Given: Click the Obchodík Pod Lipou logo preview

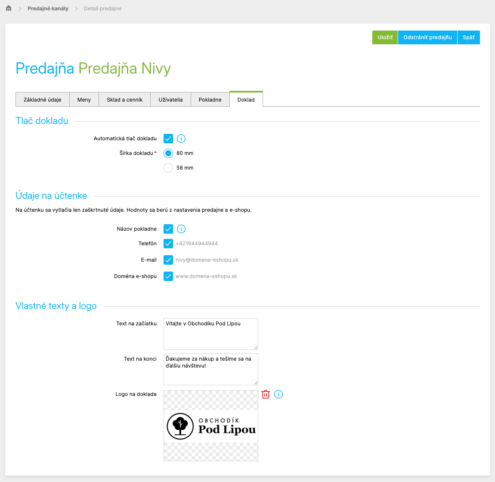Looking at the screenshot, I should (211, 426).
